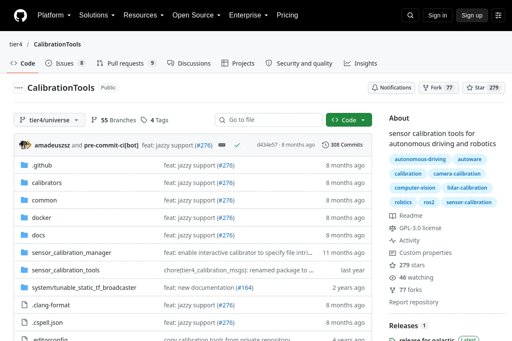This screenshot has height=341, width=512.
Task: Click the watching eye icon
Action: pos(393,277)
